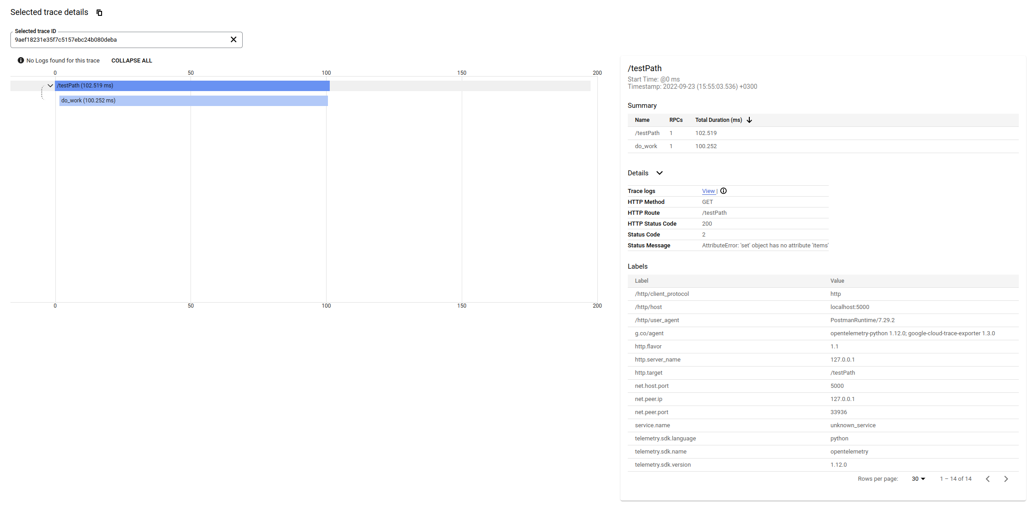Viewport: 1031px width, 507px height.
Task: Open the View link for Trace logs
Action: tap(708, 191)
